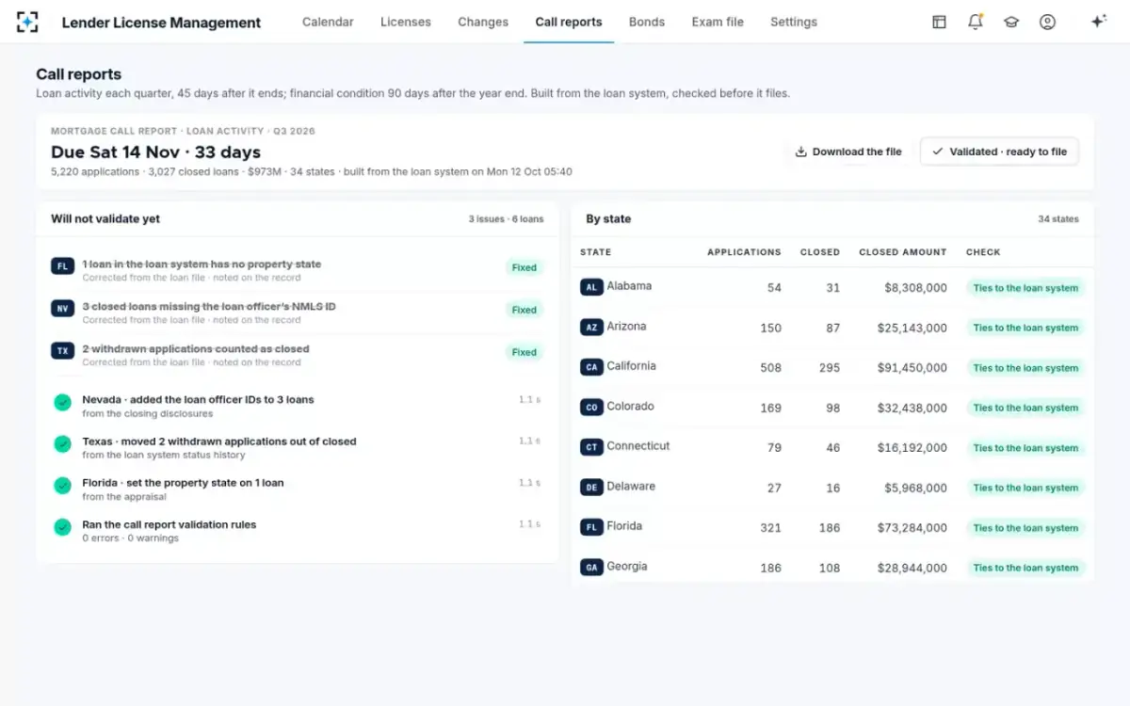The width and height of the screenshot is (1130, 706).
Task: Click Validated · ready to file button
Action: pos(999,152)
